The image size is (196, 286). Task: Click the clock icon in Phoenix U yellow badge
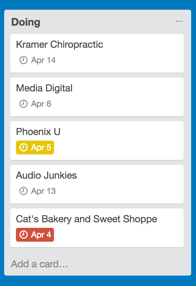click(x=23, y=148)
